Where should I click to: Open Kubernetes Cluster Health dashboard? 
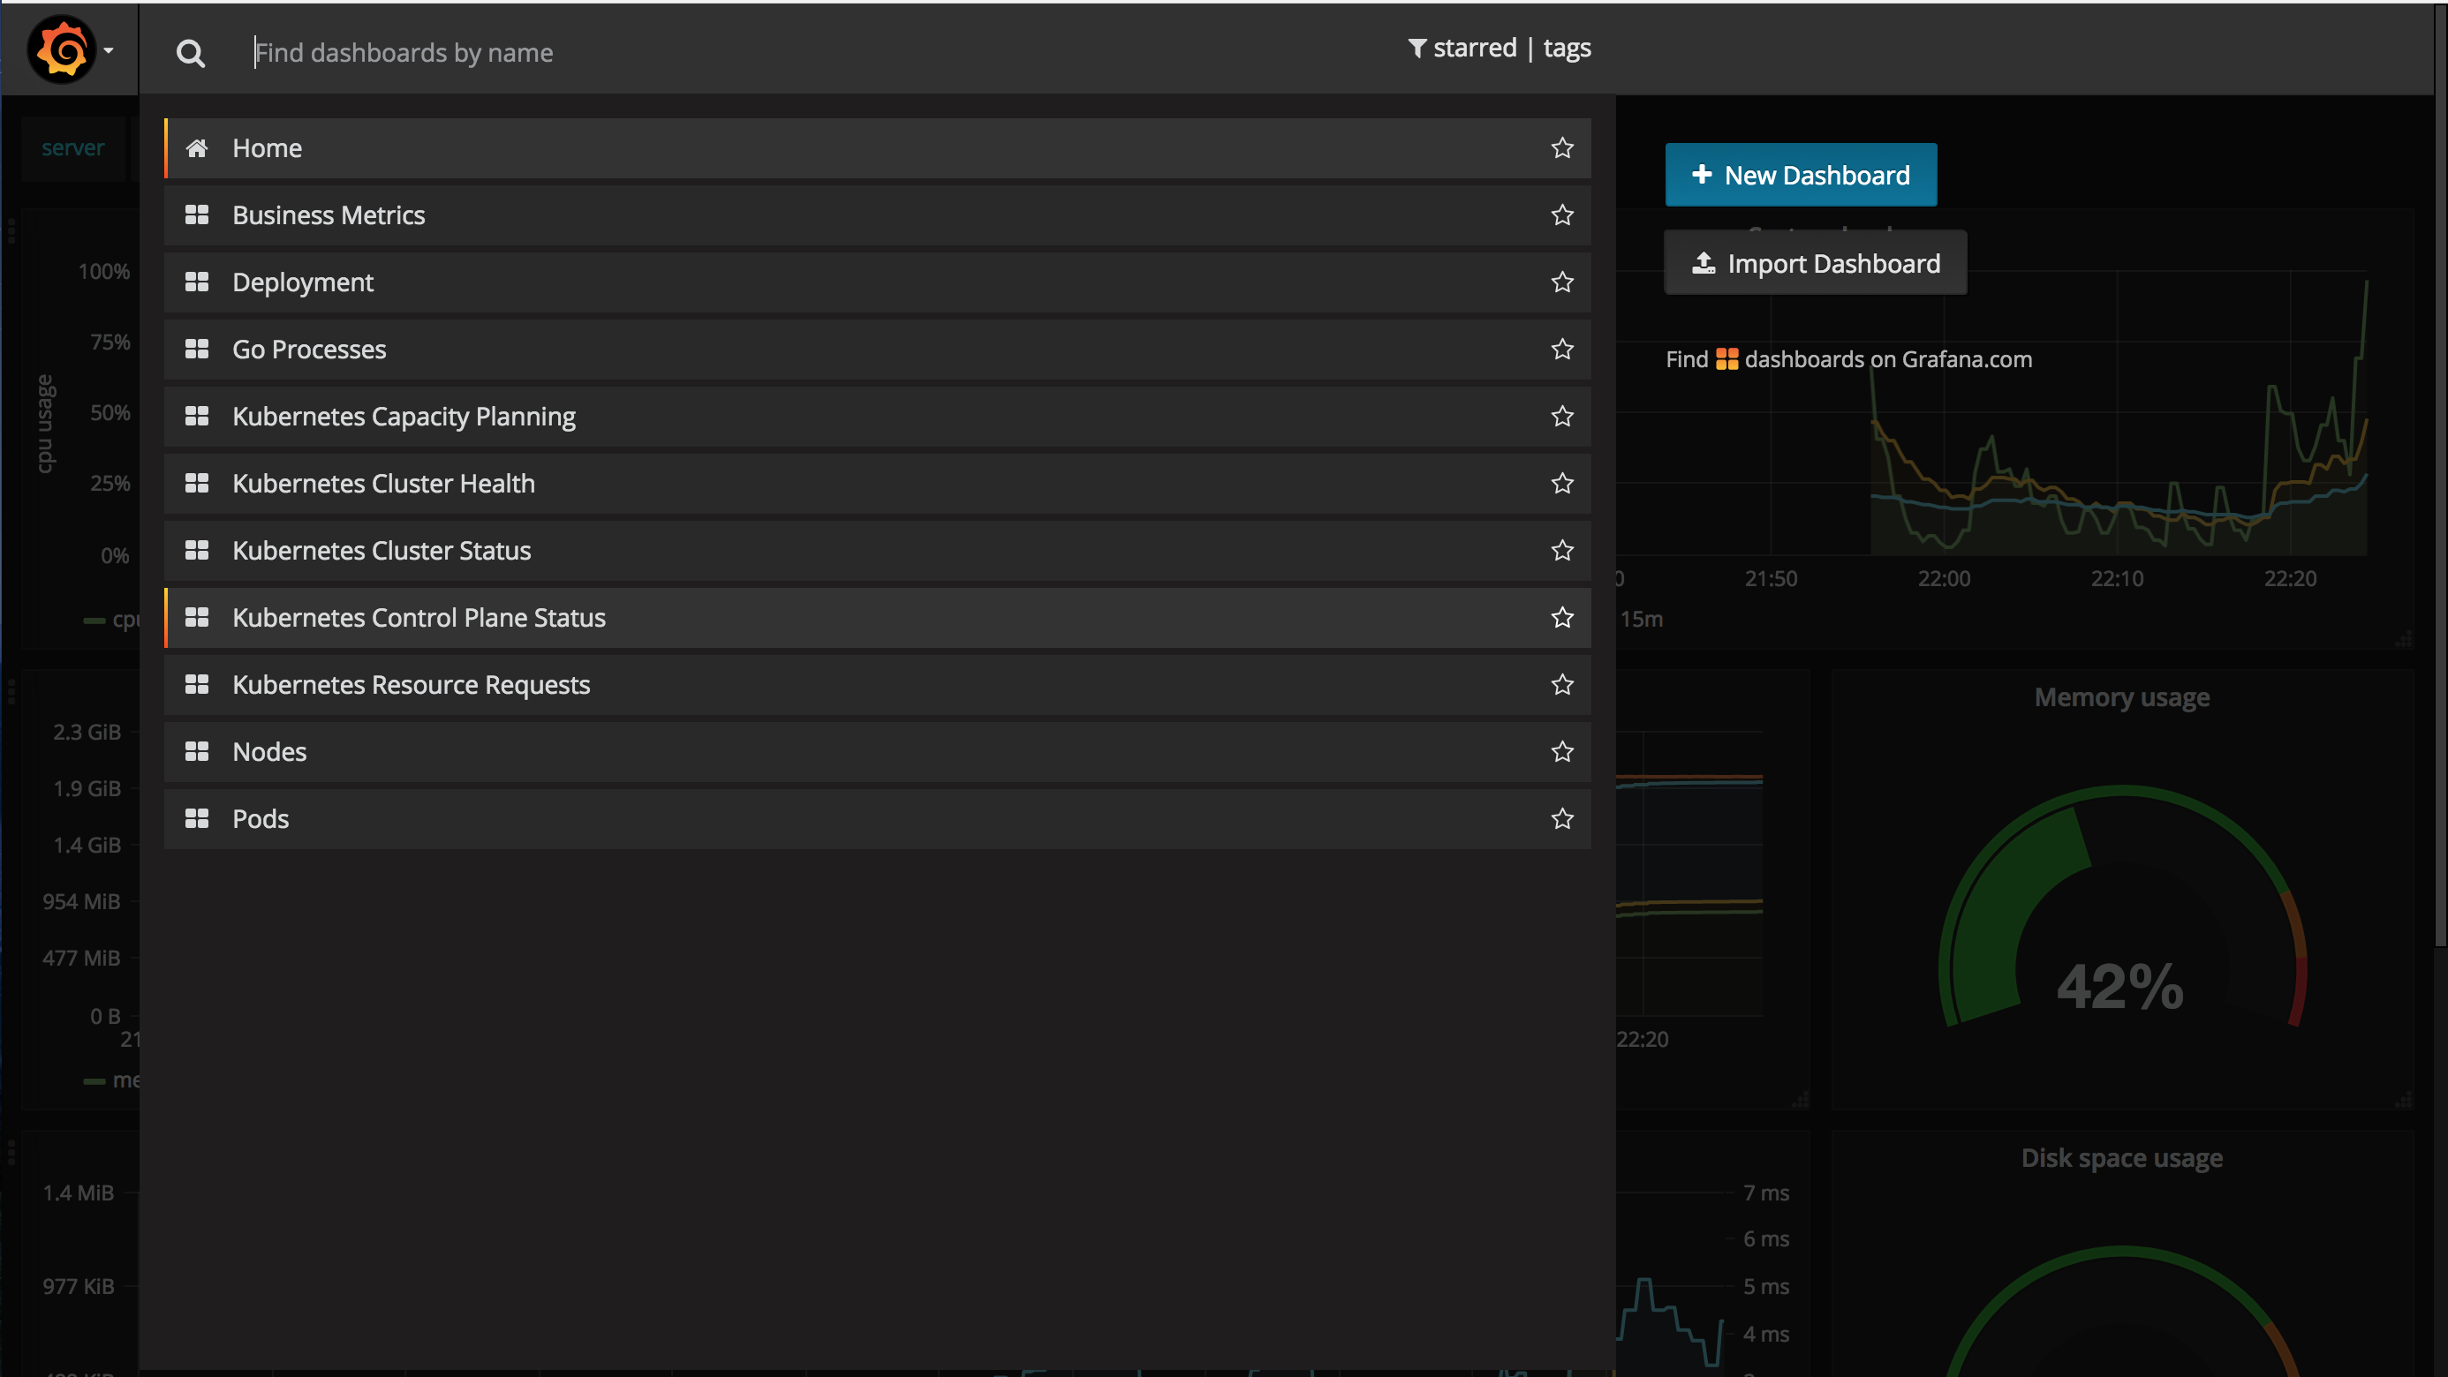coord(877,484)
